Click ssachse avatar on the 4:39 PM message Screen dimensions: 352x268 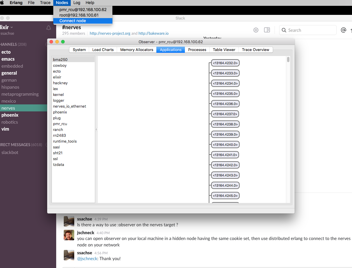click(69, 221)
